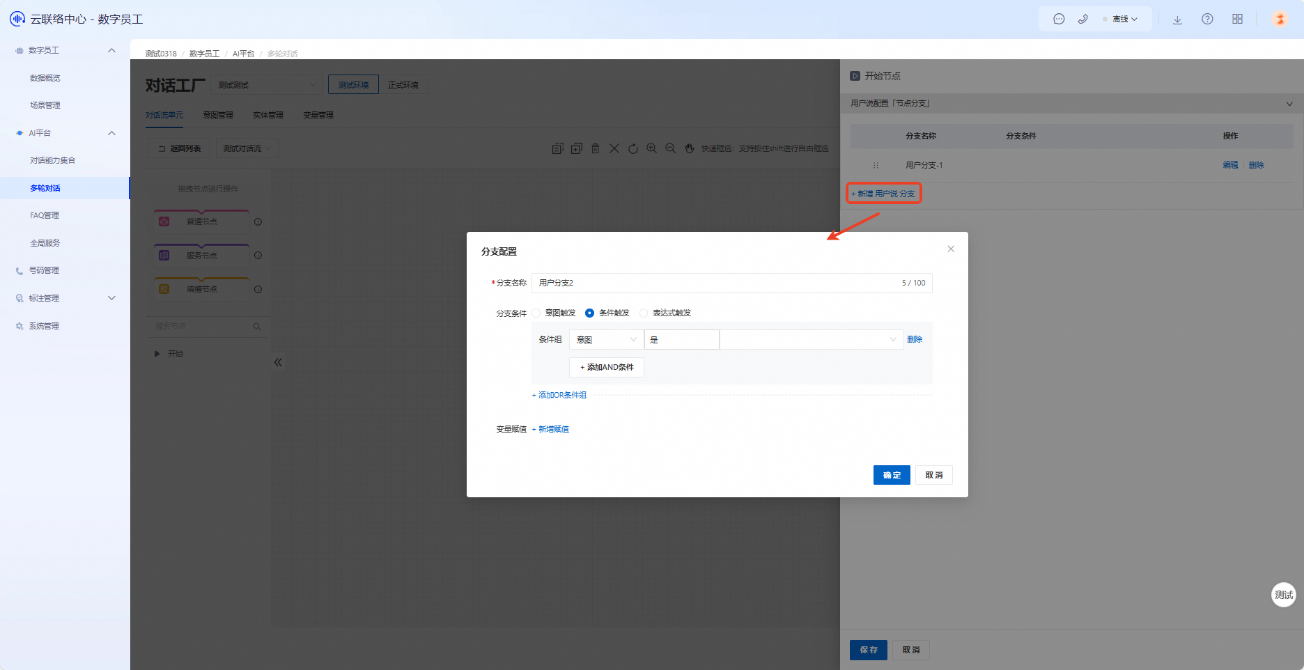The height and width of the screenshot is (670, 1304).
Task: Click 确定 to confirm branch config
Action: coord(892,475)
